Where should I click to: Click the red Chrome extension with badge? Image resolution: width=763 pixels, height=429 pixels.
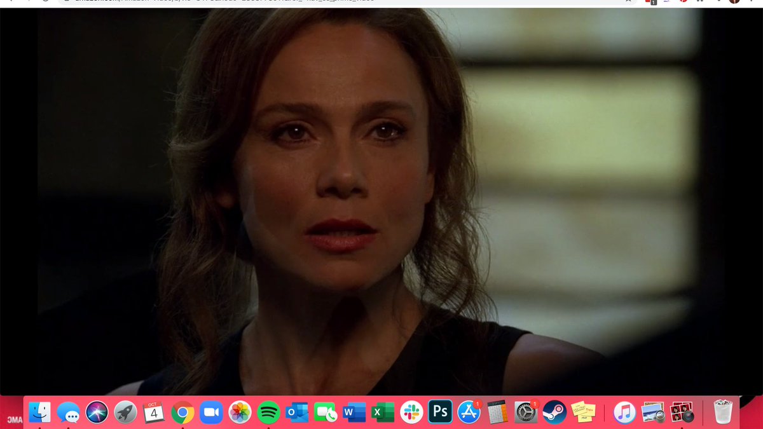650,2
